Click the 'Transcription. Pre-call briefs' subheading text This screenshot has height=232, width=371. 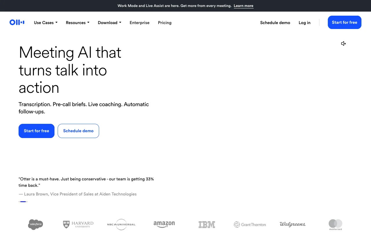(x=84, y=108)
